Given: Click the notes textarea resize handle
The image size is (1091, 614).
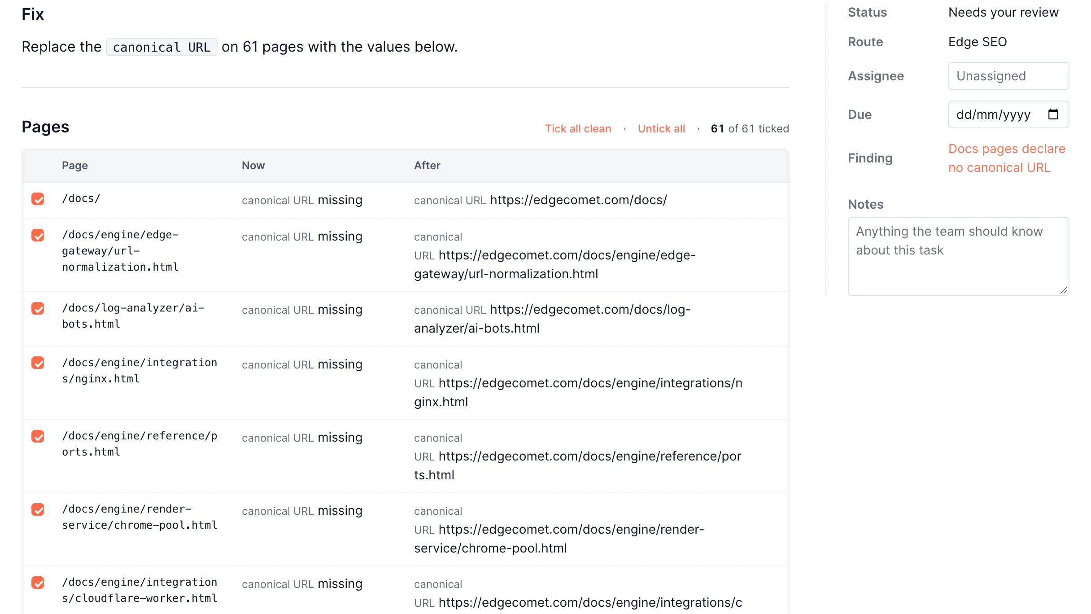Looking at the screenshot, I should pyautogui.click(x=1064, y=290).
